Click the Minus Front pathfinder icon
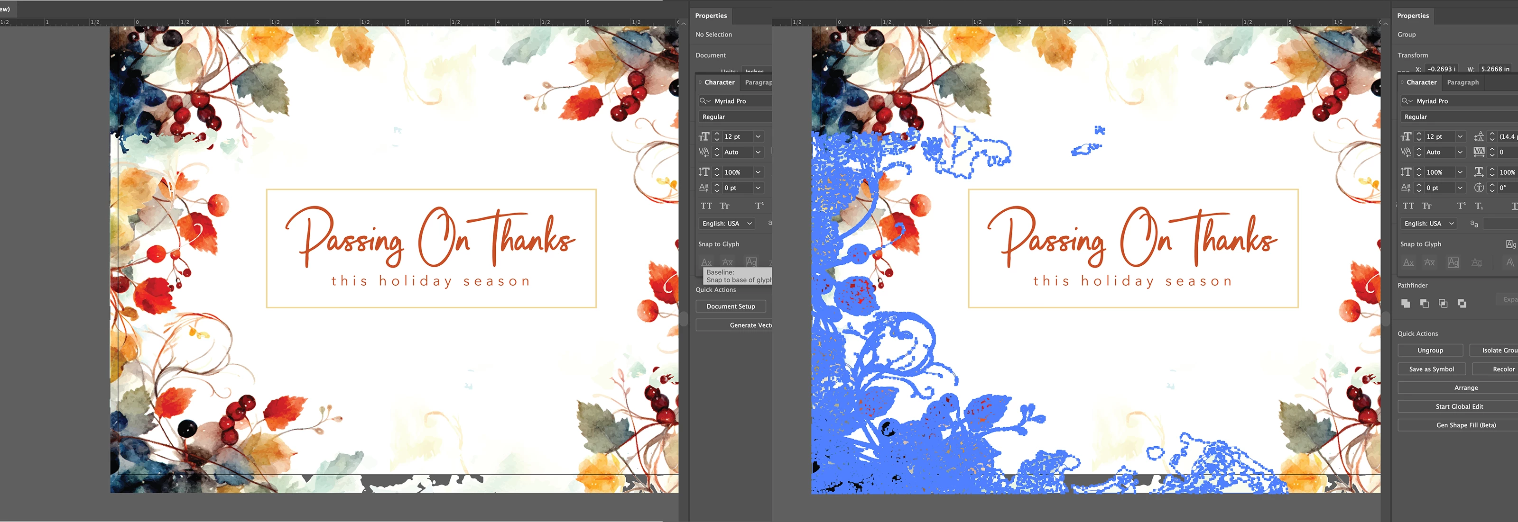The width and height of the screenshot is (1518, 522). [1424, 304]
